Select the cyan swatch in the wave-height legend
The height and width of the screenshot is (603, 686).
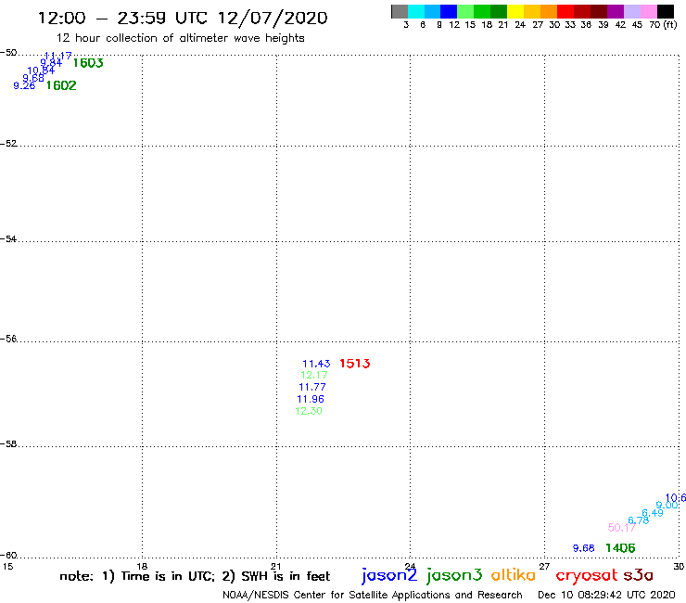pyautogui.click(x=416, y=11)
